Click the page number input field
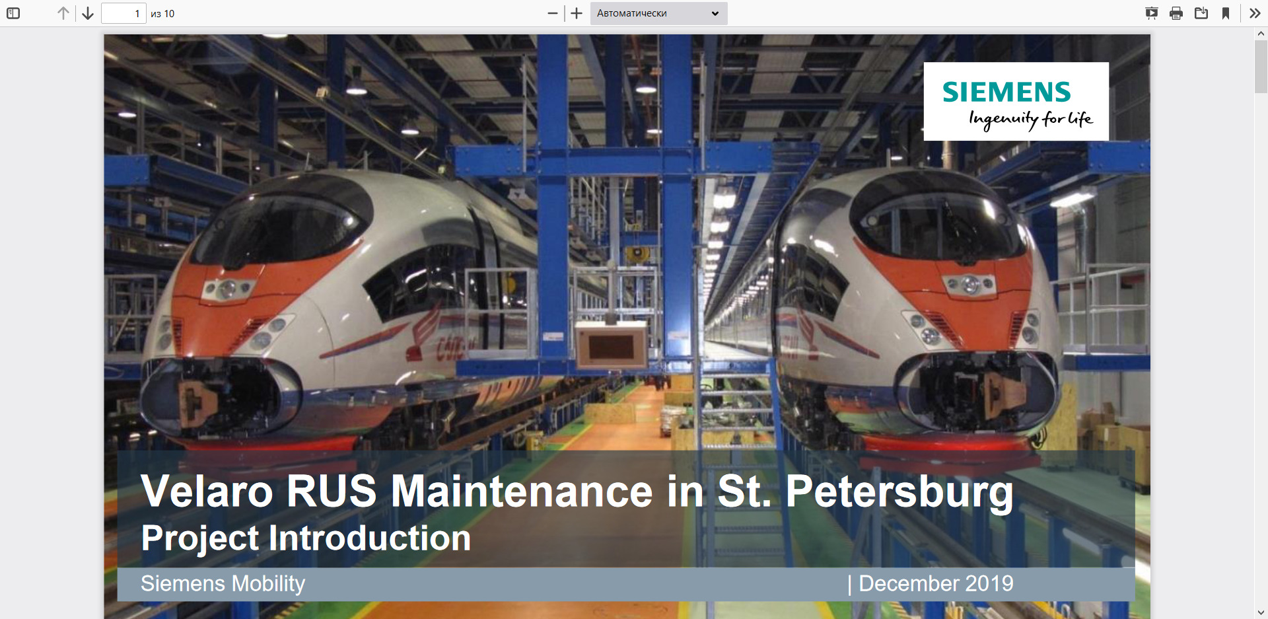The image size is (1268, 619). [x=123, y=13]
